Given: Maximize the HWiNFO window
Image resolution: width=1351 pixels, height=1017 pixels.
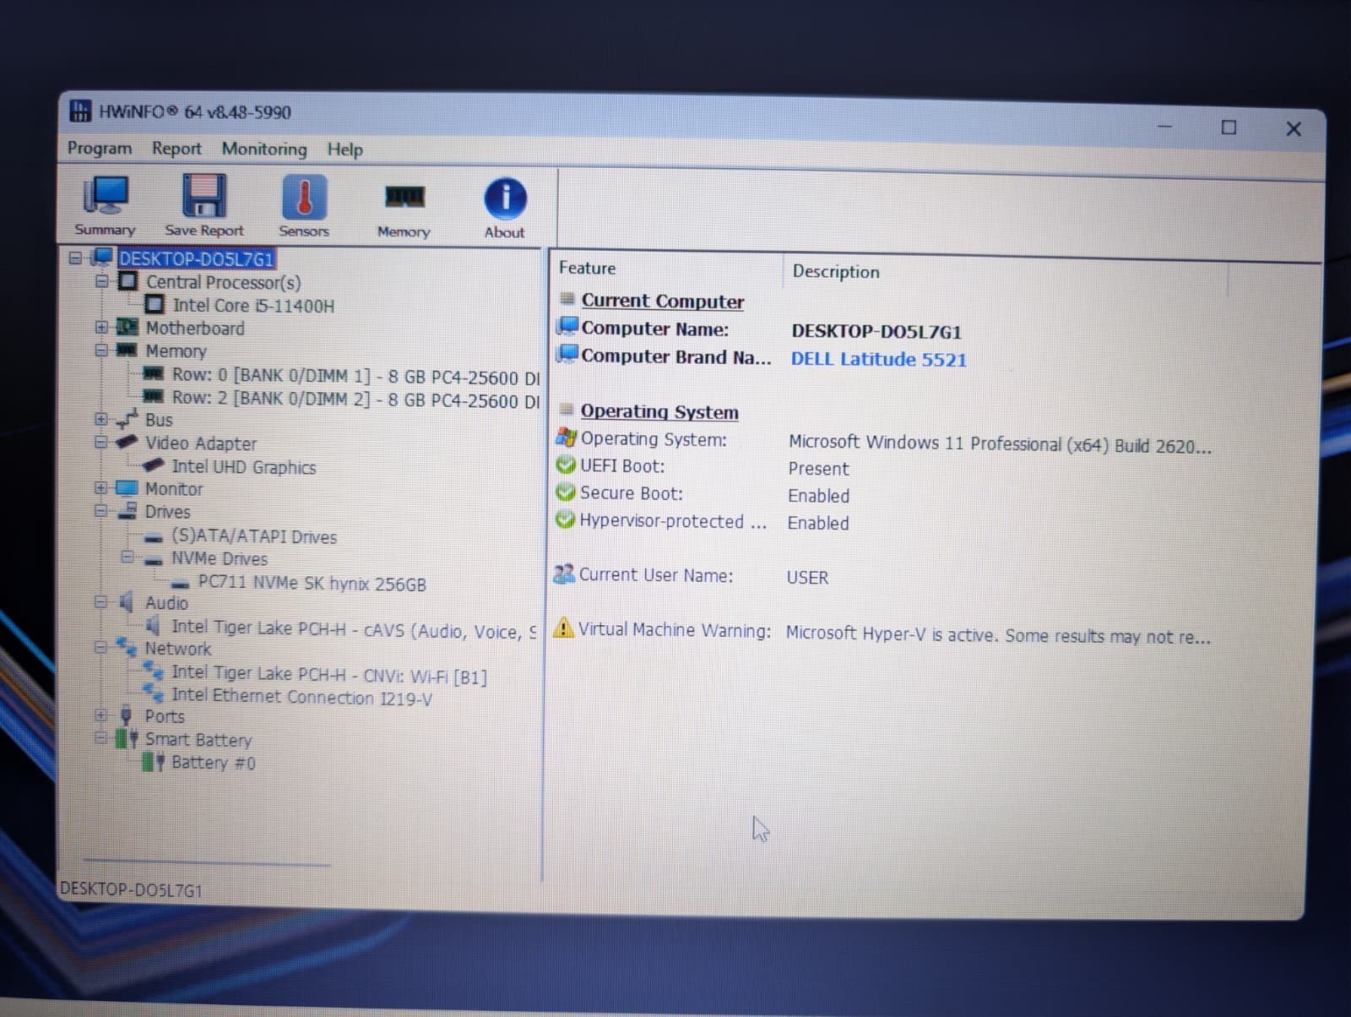Looking at the screenshot, I should pyautogui.click(x=1229, y=127).
